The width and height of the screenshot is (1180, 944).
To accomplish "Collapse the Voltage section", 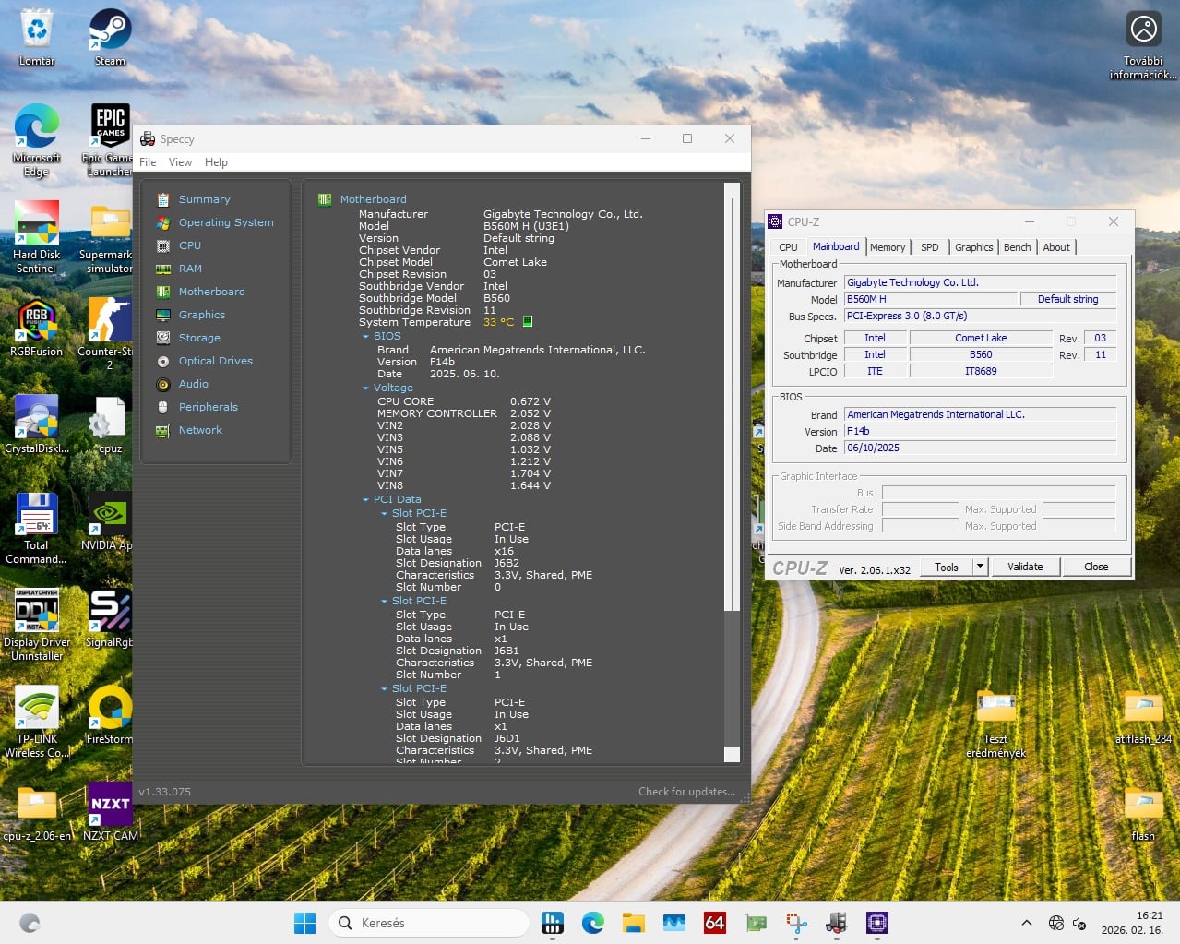I will [x=366, y=388].
